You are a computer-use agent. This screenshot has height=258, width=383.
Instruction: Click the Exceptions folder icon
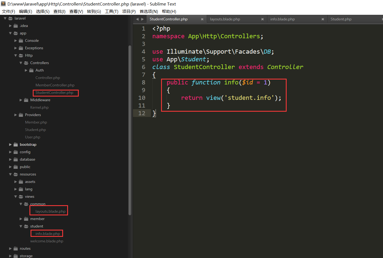[x=21, y=48]
